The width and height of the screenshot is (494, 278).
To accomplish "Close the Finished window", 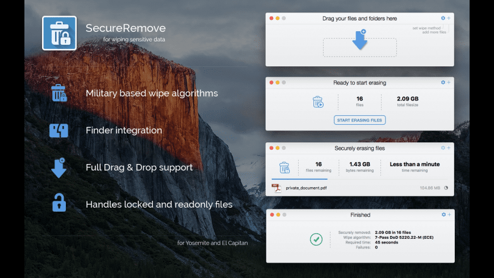I will point(272,214).
